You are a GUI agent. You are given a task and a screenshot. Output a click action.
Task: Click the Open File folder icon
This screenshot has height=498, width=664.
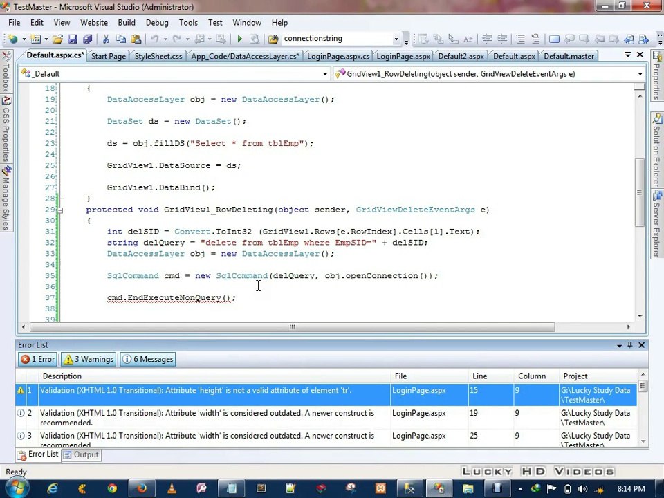click(57, 39)
